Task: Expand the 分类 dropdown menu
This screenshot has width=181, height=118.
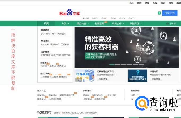Action: click(x=65, y=23)
